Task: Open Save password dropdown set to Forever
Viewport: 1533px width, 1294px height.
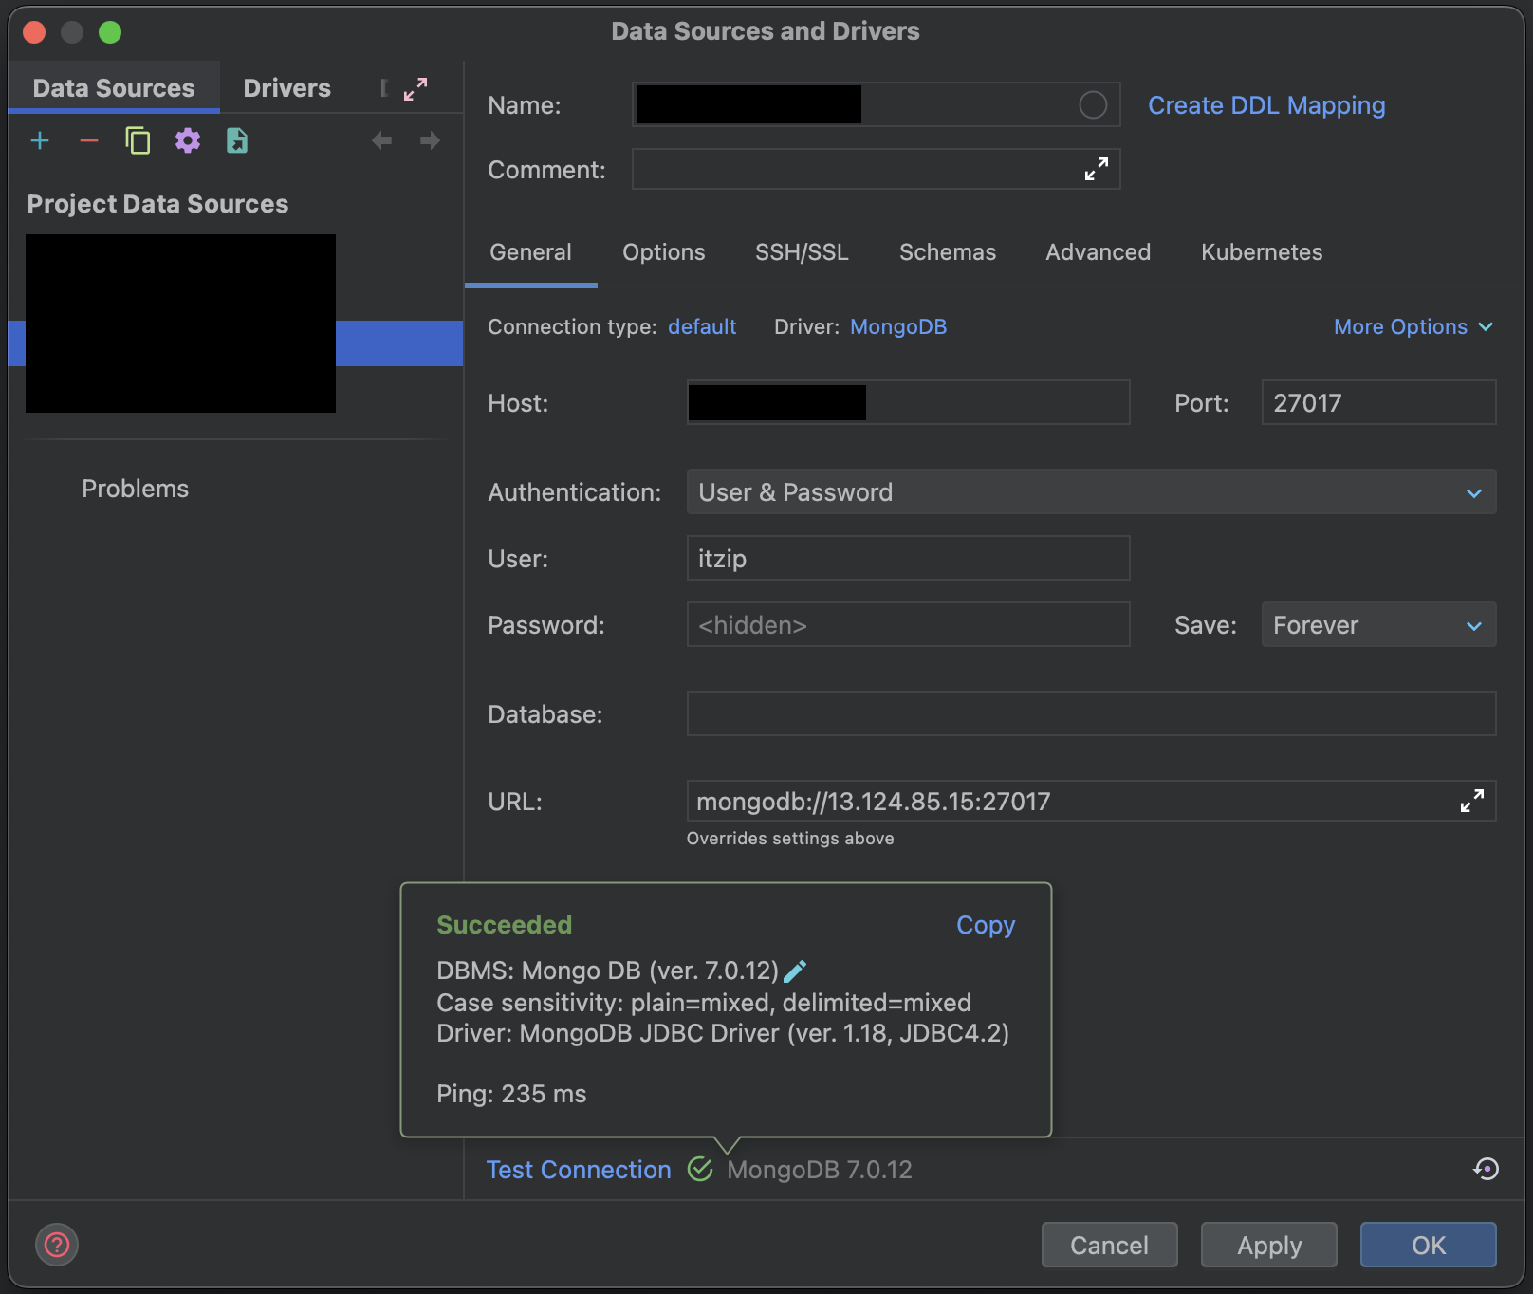Action: (x=1378, y=625)
